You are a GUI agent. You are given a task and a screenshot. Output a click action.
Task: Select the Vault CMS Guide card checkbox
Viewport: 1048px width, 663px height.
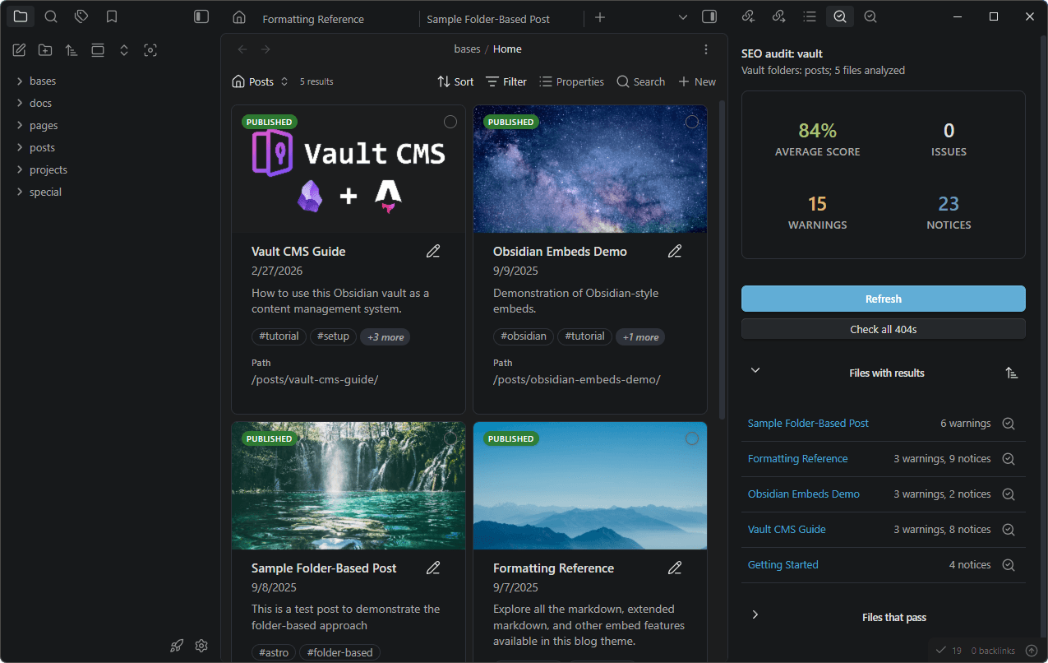(x=450, y=121)
